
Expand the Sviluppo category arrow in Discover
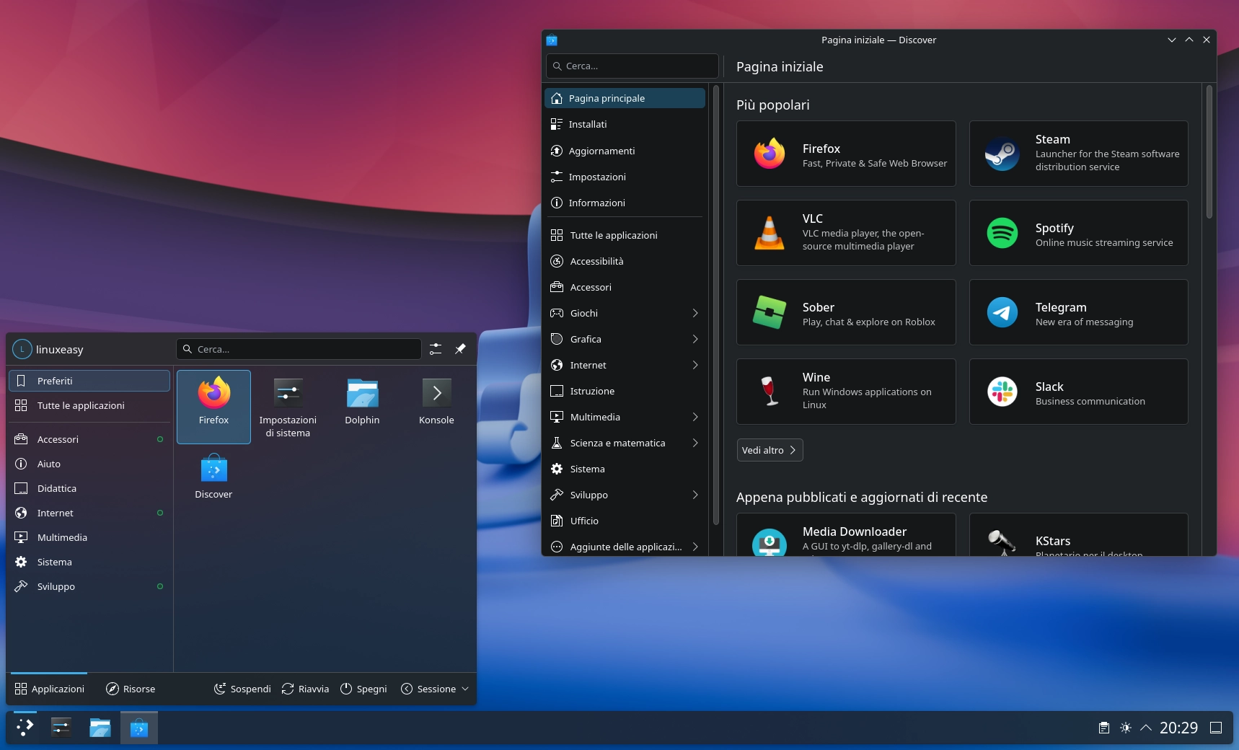(695, 495)
